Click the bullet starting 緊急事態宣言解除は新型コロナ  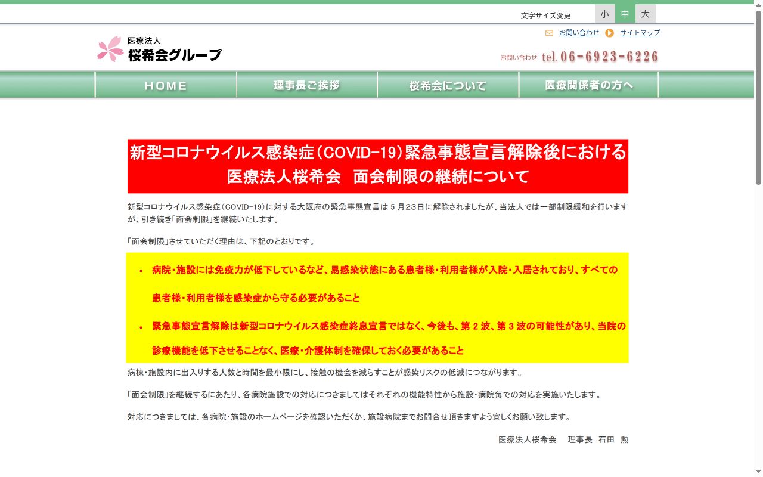[389, 338]
